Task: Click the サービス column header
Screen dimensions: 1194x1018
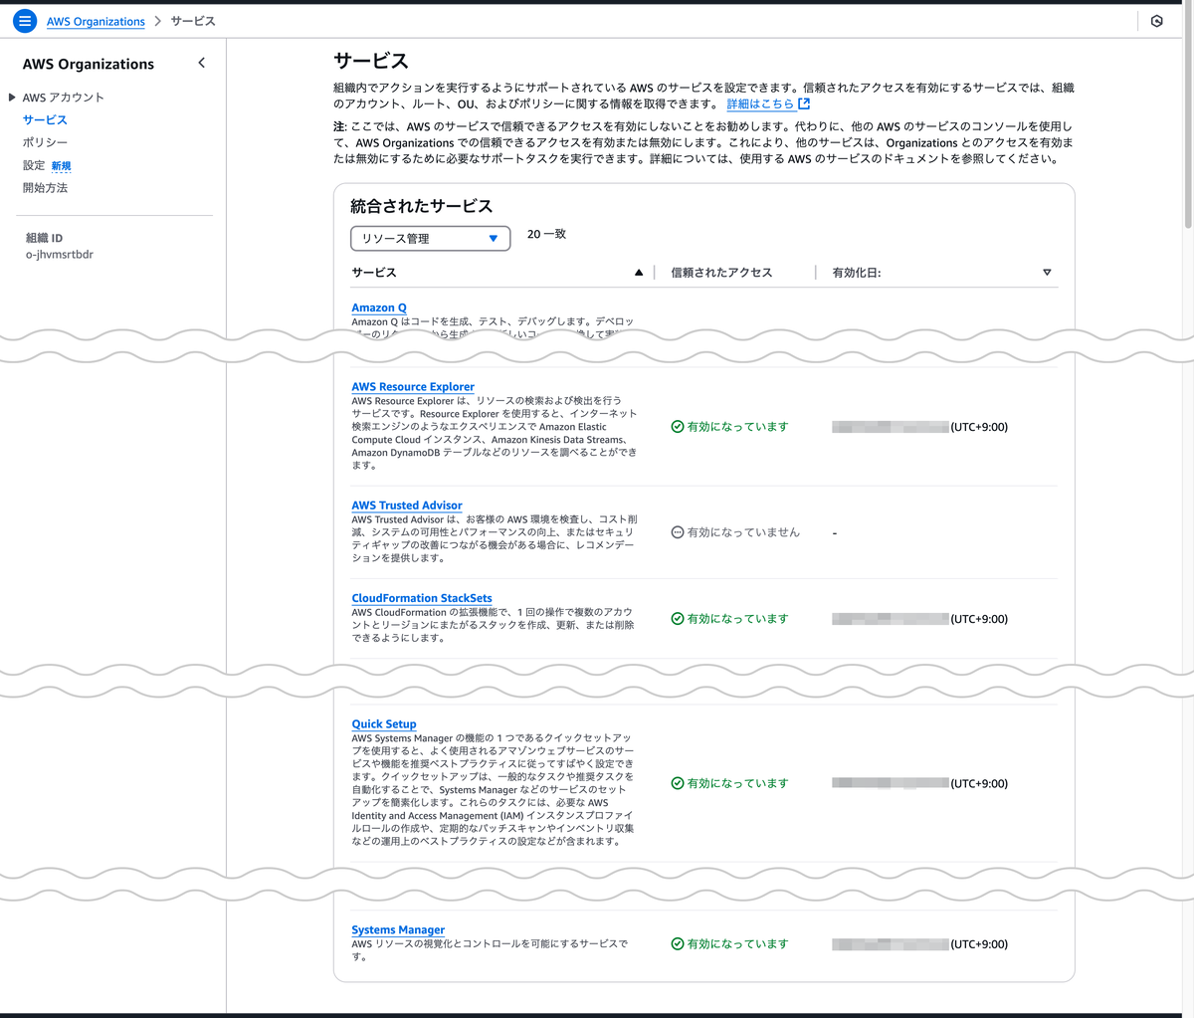Action: (x=374, y=273)
